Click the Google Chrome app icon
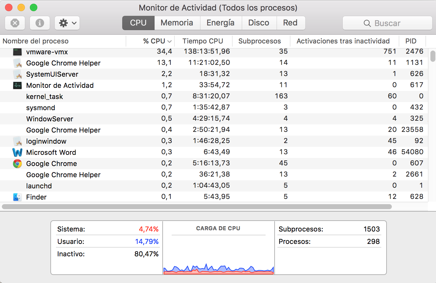 (x=17, y=164)
